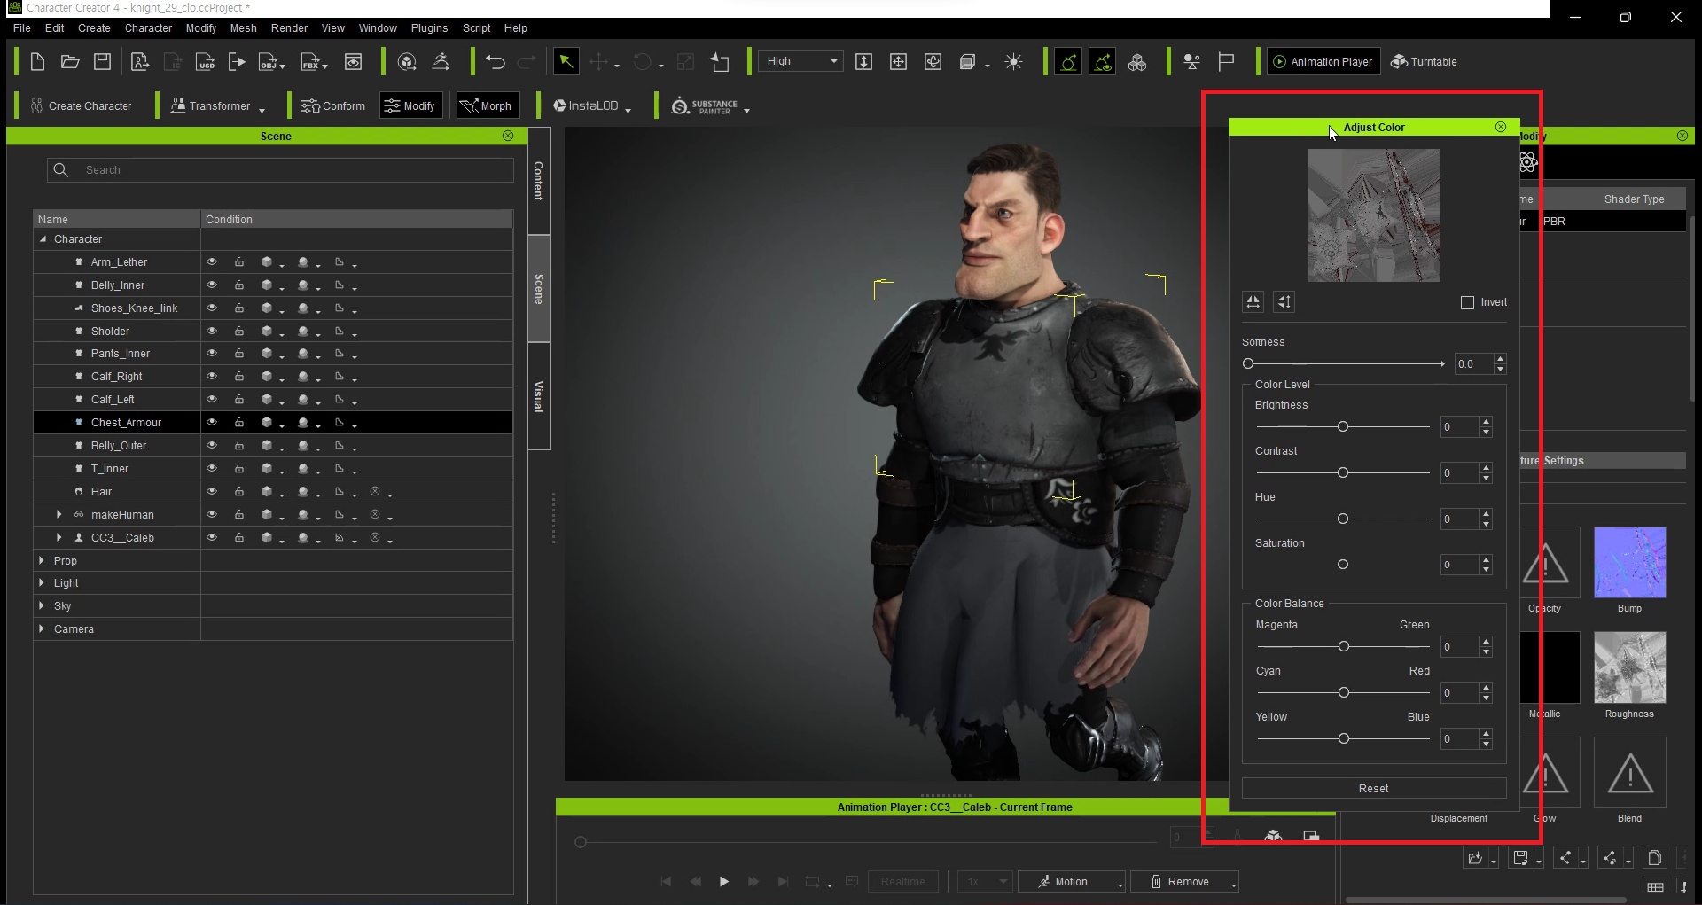Viewport: 1702px width, 905px height.
Task: Click the Bump texture thumbnail
Action: pos(1629,562)
